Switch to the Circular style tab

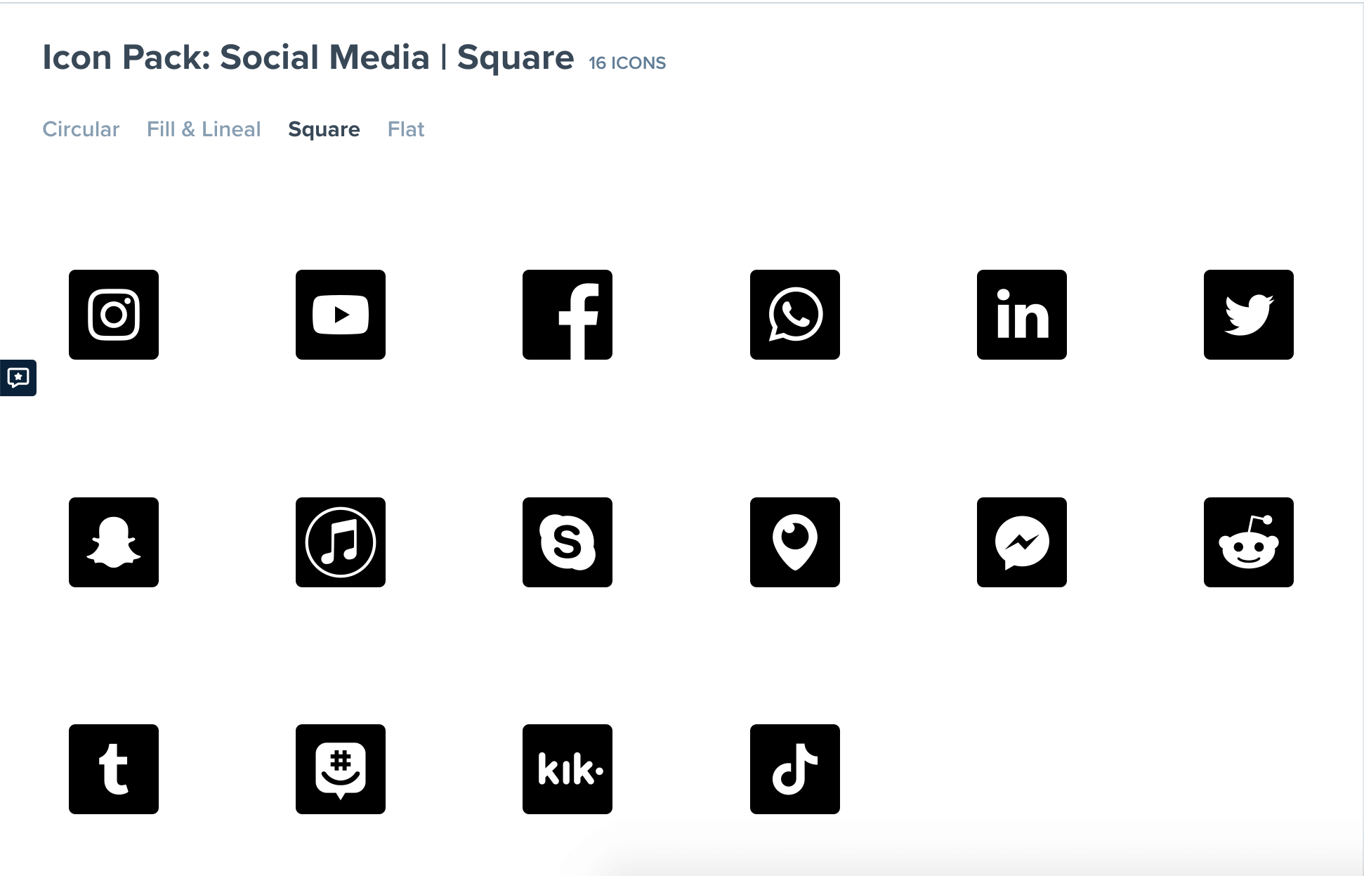(x=81, y=129)
